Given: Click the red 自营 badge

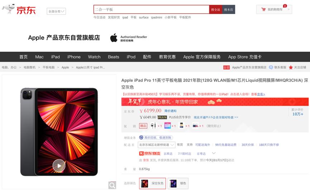Looking at the screenshot, I should tap(226, 68).
